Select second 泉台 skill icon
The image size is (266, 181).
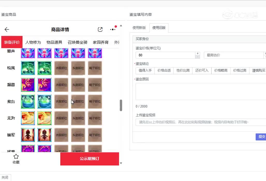(x=45, y=102)
